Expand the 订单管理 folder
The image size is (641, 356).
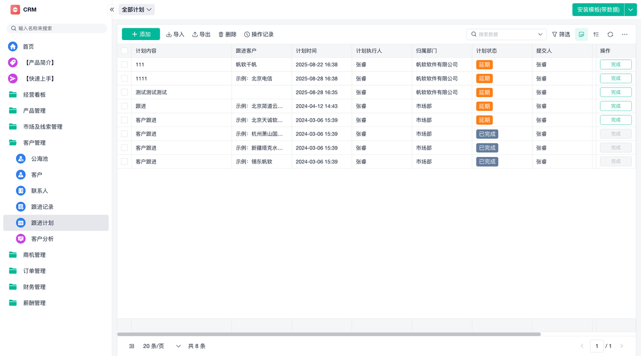click(x=56, y=271)
